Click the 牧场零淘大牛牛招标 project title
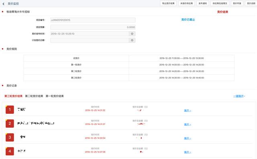257x159 pixels. pyautogui.click(x=18, y=12)
